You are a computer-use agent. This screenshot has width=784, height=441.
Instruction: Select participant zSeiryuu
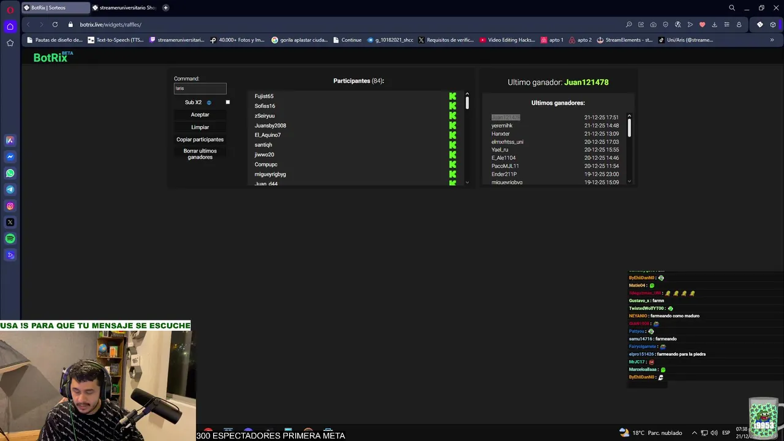tap(265, 116)
